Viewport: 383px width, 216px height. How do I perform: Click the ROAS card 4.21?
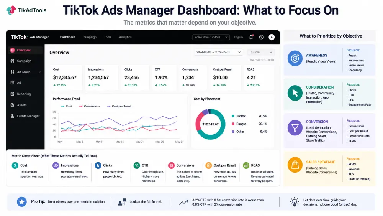click(x=259, y=77)
